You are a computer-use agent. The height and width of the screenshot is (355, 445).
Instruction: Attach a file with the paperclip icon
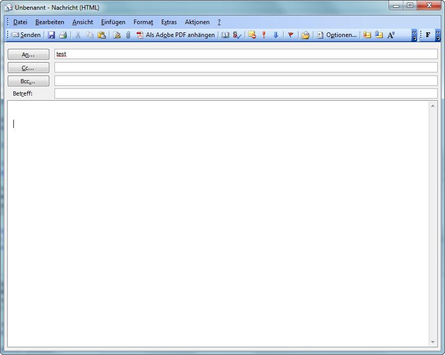pyautogui.click(x=128, y=35)
